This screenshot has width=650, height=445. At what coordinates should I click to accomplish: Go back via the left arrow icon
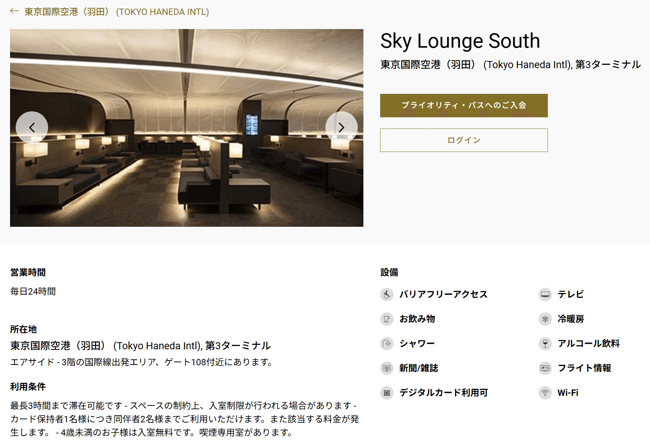click(x=15, y=11)
